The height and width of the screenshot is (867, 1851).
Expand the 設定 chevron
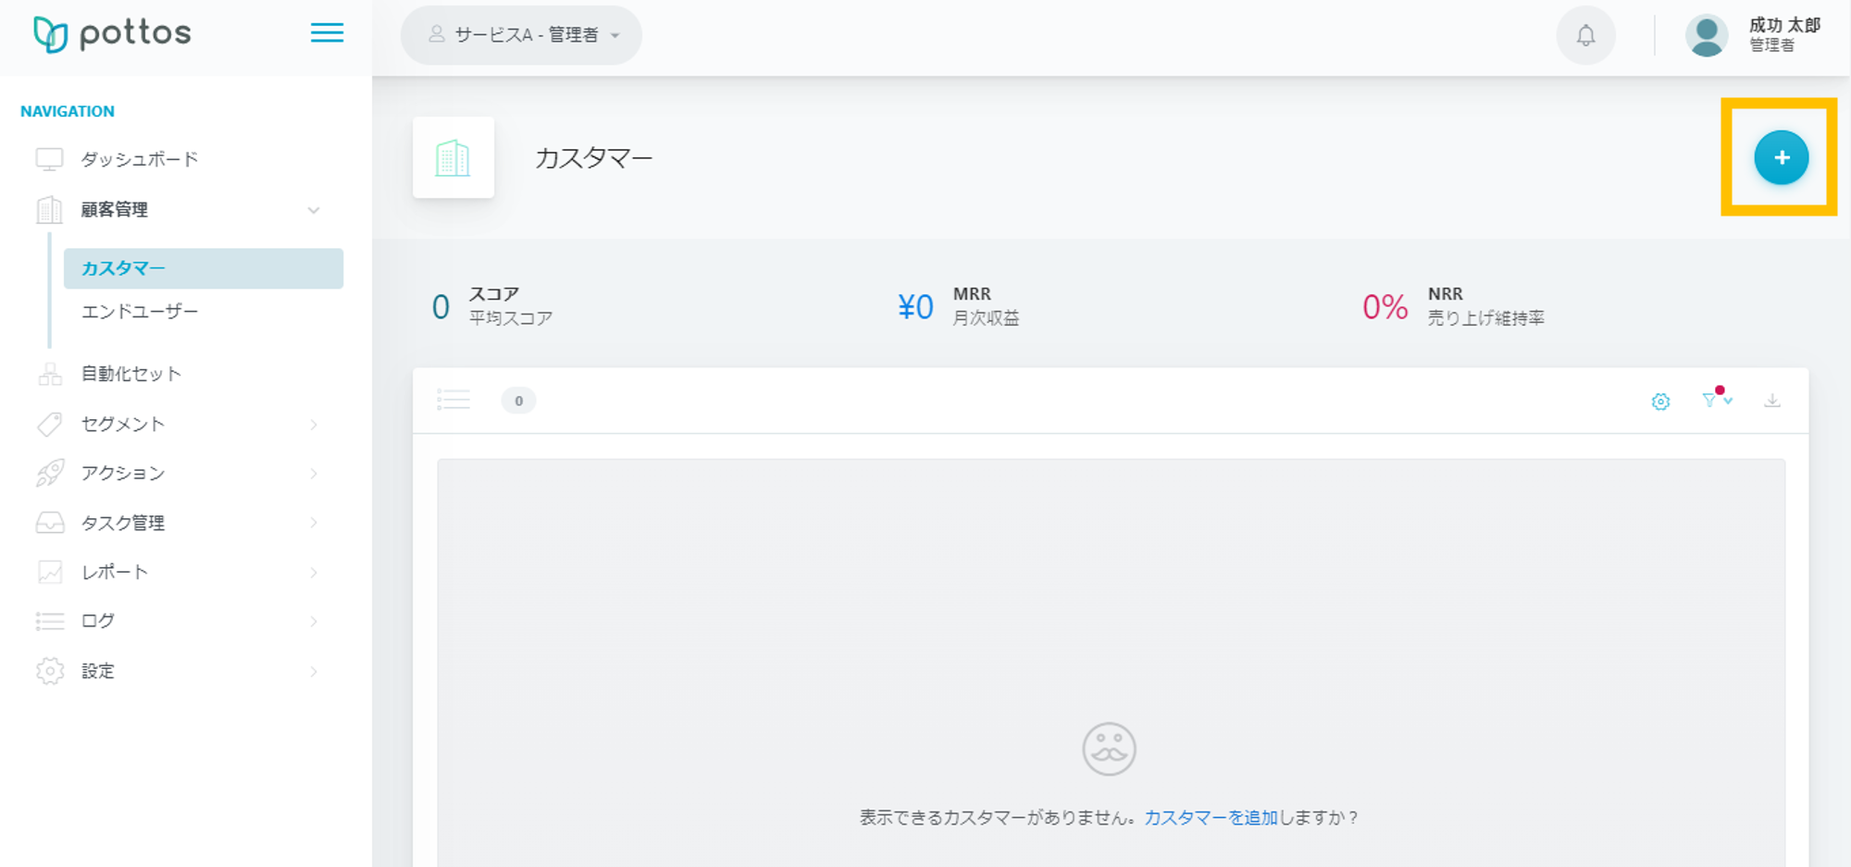tap(314, 672)
